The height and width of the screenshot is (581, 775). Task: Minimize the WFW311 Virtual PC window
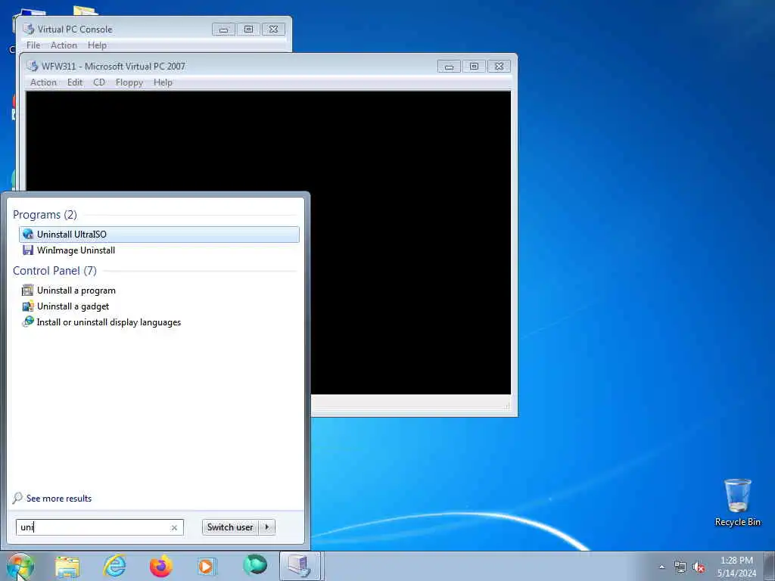[449, 67]
